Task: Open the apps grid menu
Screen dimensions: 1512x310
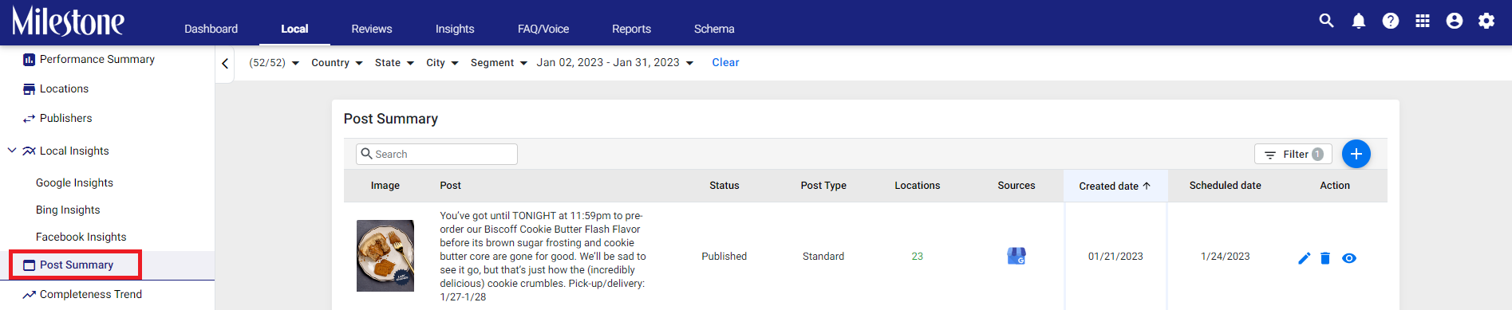Action: 1423,22
